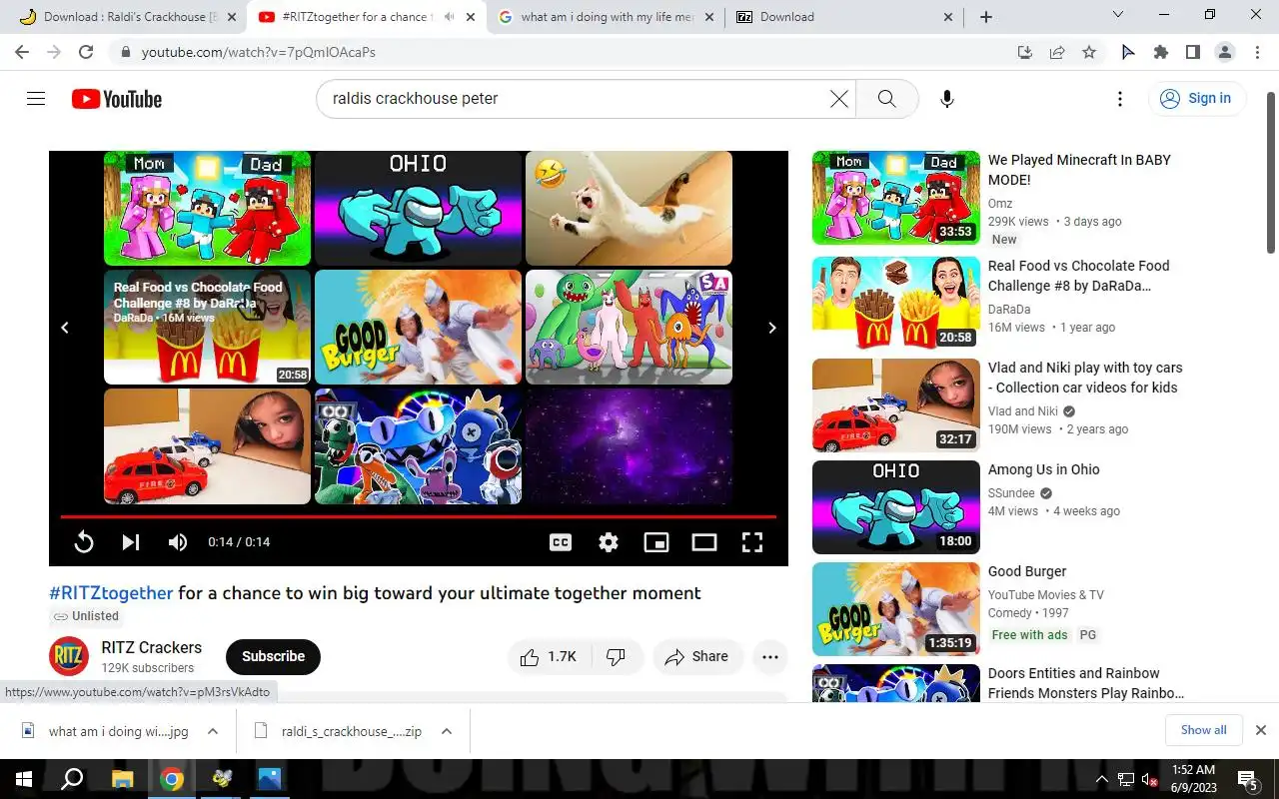Open the #RITZtogether hashtag link
This screenshot has width=1279, height=799.
point(111,593)
